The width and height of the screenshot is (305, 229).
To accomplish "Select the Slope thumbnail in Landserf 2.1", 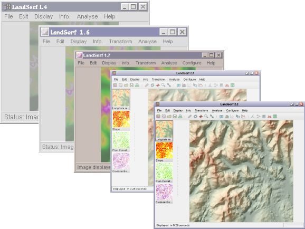I will point(121,121).
